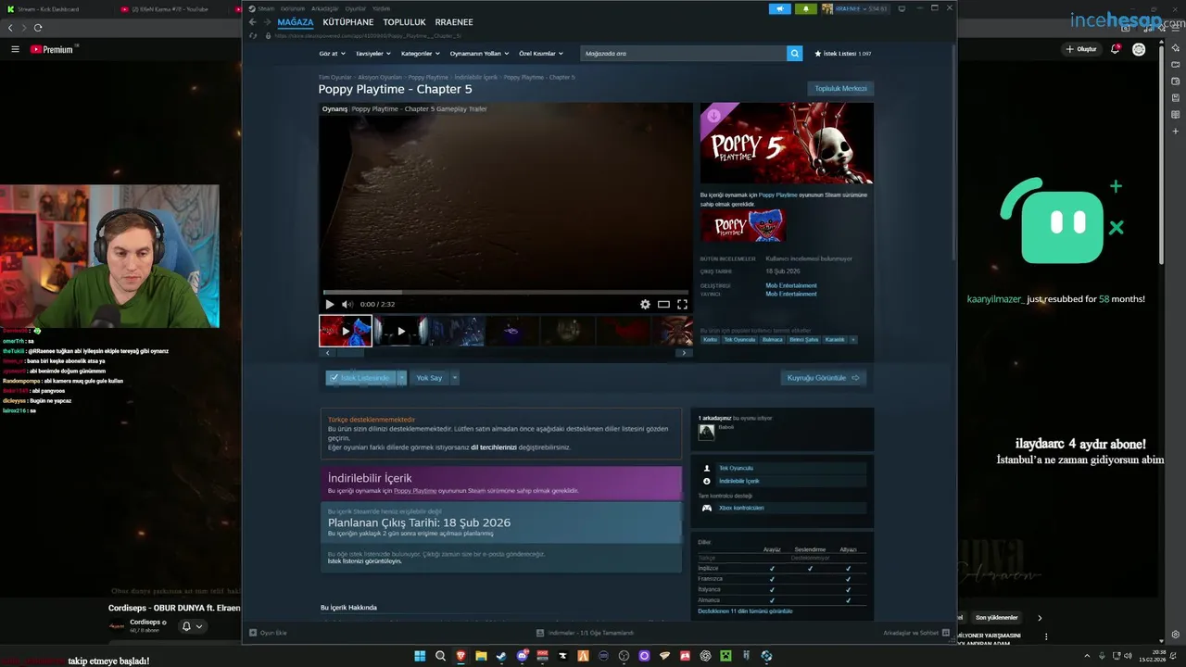Enter fullscreen on the trailer player
The width and height of the screenshot is (1186, 667).
(x=682, y=304)
